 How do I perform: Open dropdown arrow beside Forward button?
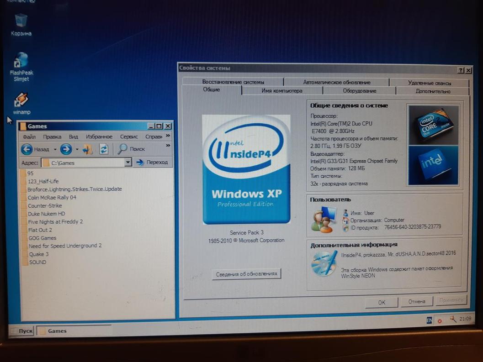(77, 149)
